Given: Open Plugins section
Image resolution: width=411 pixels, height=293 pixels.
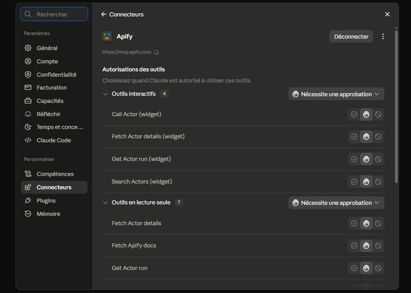Looking at the screenshot, I should pos(54,200).
